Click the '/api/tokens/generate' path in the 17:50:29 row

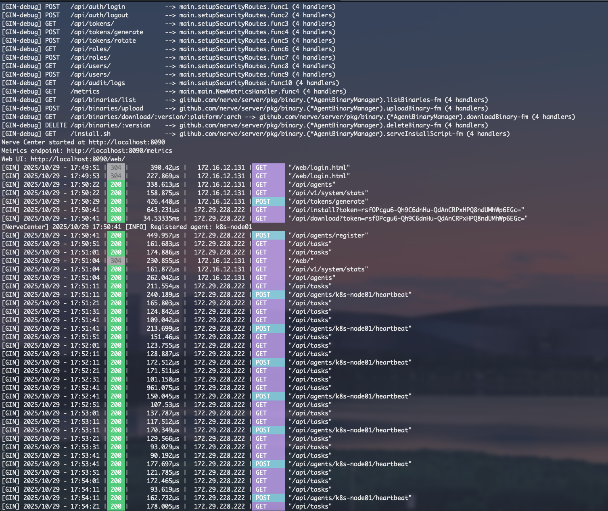click(328, 201)
